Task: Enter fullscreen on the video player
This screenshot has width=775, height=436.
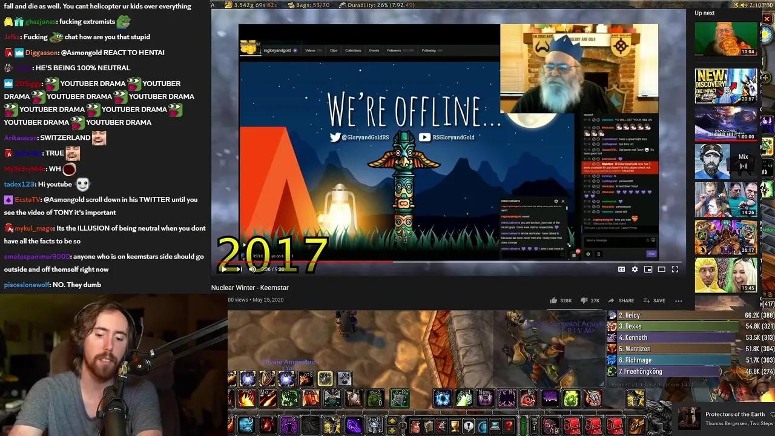Action: point(675,269)
